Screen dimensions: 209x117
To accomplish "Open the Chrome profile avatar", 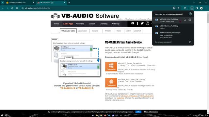I will click(201, 8).
